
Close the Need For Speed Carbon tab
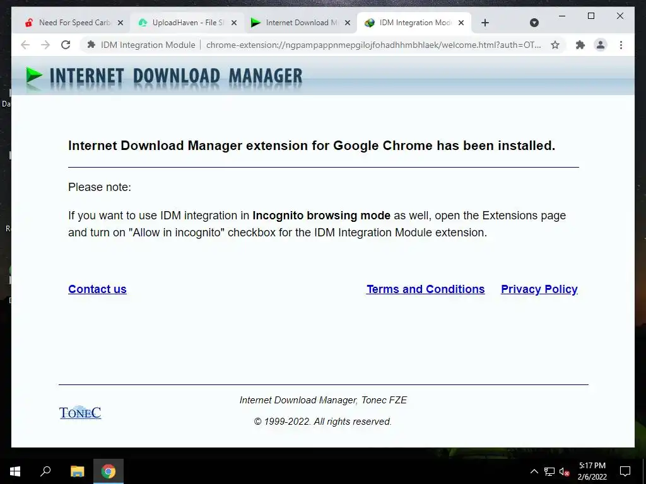pos(120,23)
